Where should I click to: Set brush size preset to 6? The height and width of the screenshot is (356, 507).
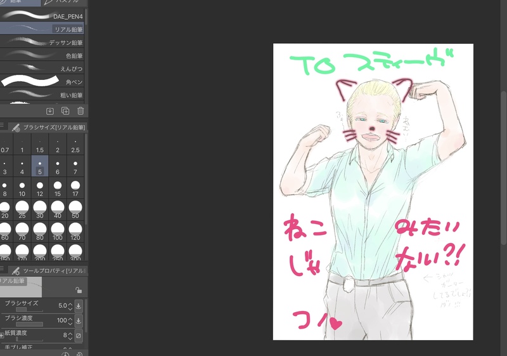(x=58, y=166)
